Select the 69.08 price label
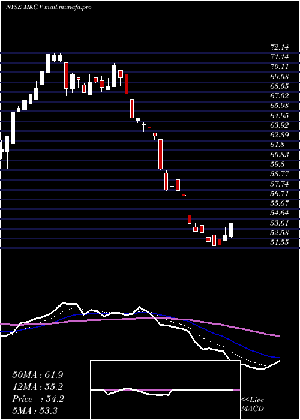300x420 pixels. (x=280, y=77)
